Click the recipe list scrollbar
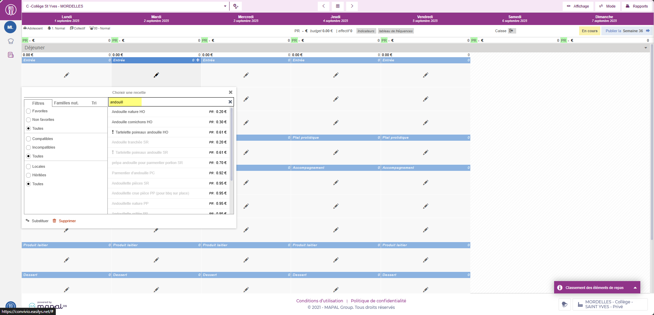 tap(232, 144)
